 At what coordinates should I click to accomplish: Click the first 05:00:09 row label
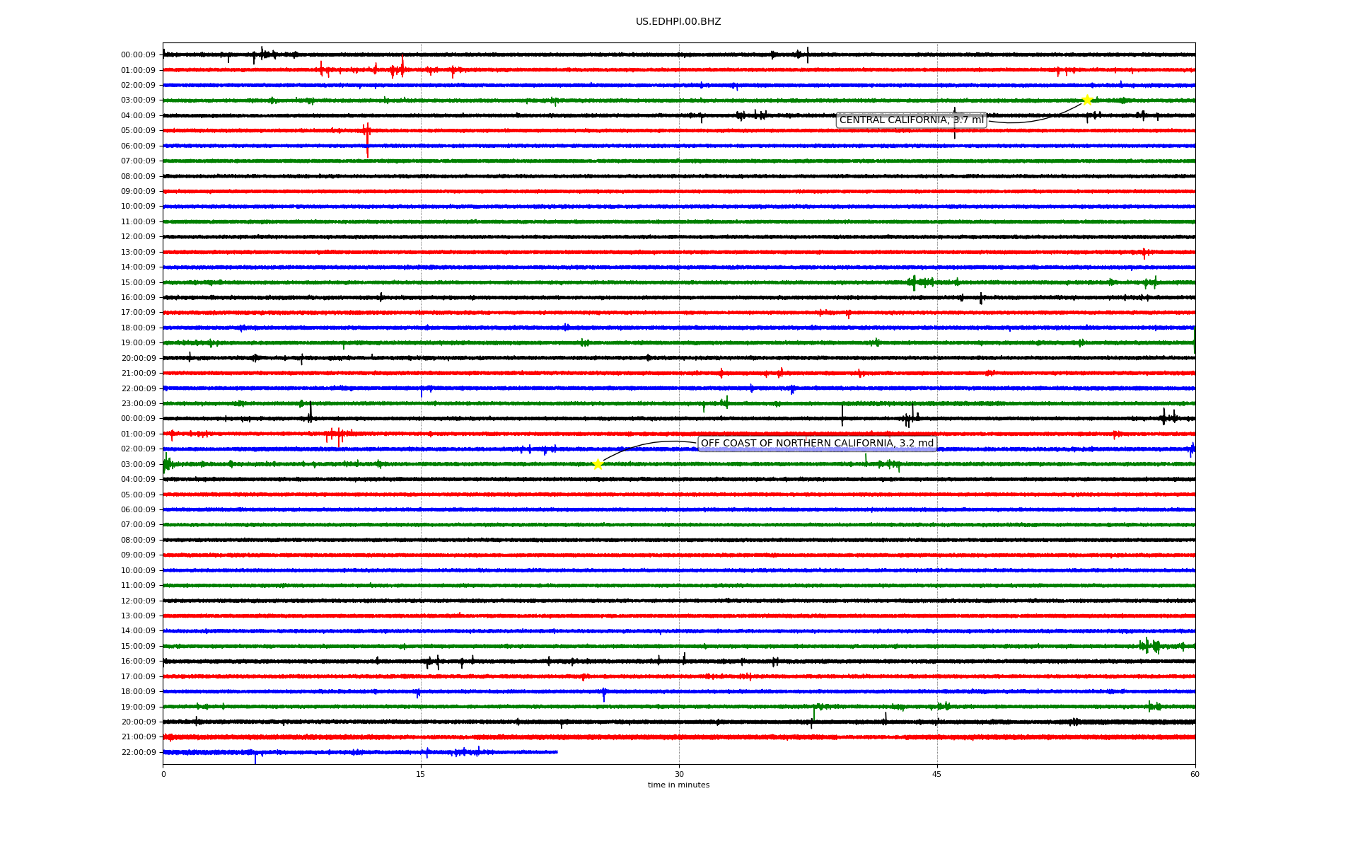138,131
